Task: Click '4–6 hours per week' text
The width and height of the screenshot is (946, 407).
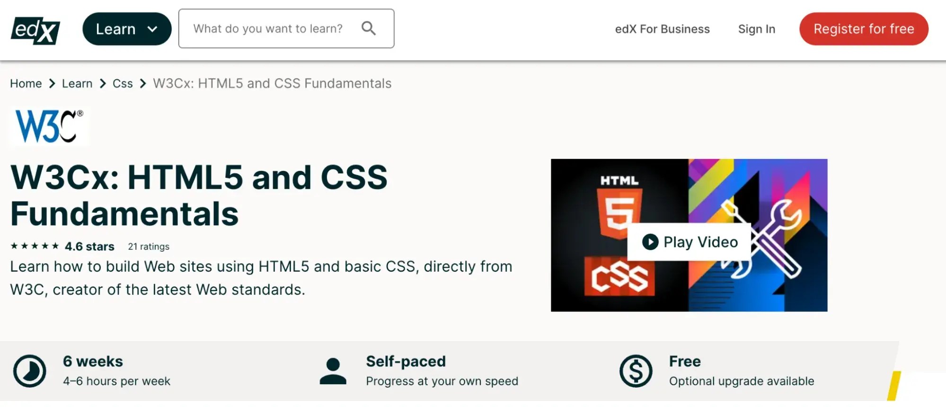Action: click(x=116, y=381)
